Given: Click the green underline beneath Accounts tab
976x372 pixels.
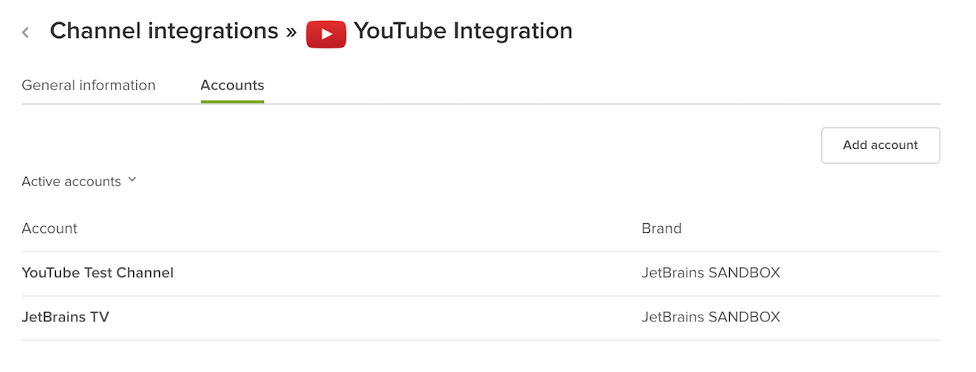Looking at the screenshot, I should click(232, 101).
